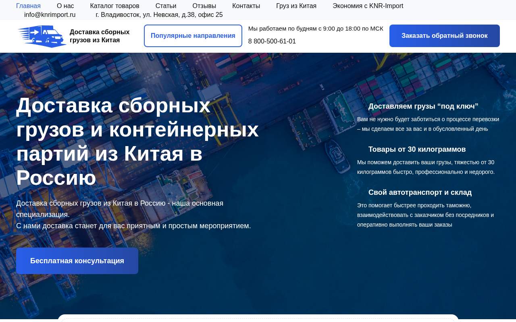Click paragraph about наша основная специализация
The width and height of the screenshot is (516, 322).
(x=133, y=215)
